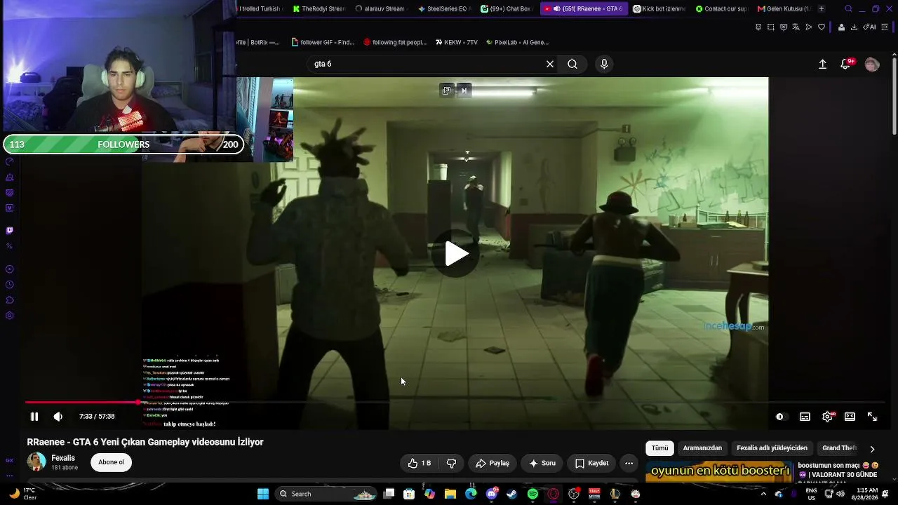Open File Explorer from the taskbar
The height and width of the screenshot is (505, 898).
pyautogui.click(x=450, y=494)
